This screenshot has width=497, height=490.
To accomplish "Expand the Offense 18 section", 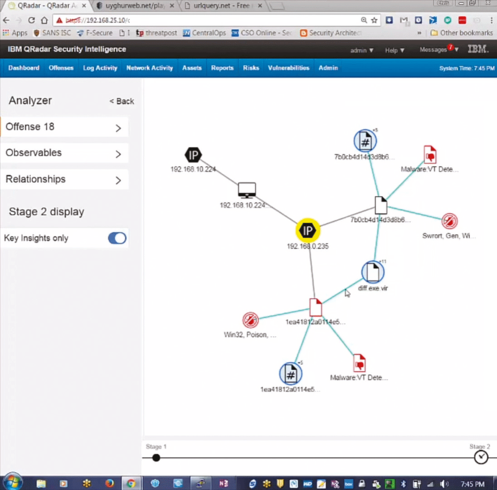I will pos(65,127).
